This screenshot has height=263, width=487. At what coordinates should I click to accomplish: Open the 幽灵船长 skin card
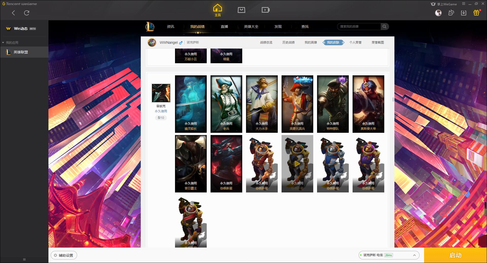point(191,104)
